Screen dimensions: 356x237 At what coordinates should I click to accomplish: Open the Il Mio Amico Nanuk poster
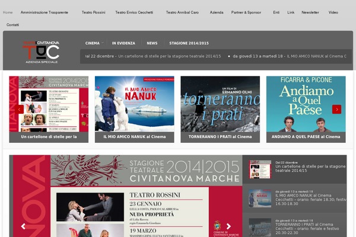pyautogui.click(x=135, y=104)
